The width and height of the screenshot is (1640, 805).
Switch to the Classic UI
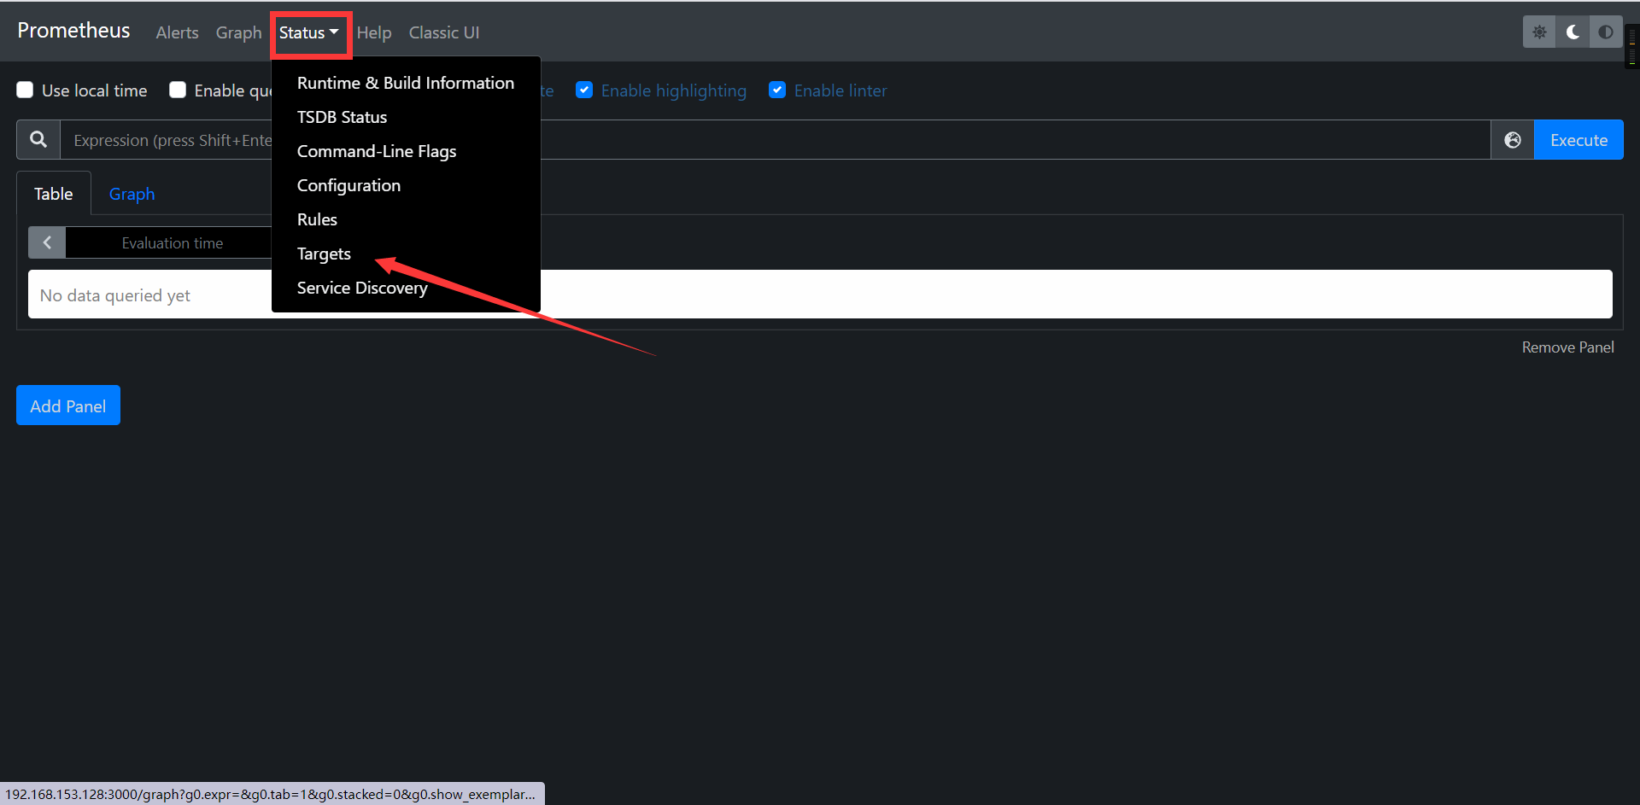[444, 32]
